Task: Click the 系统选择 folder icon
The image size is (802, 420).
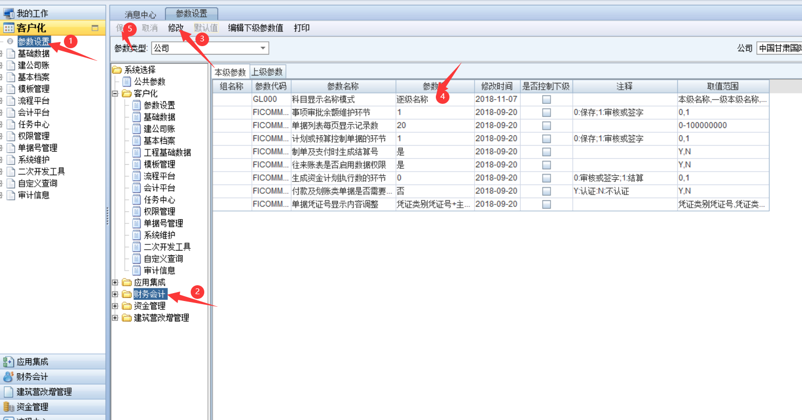Action: pyautogui.click(x=117, y=70)
